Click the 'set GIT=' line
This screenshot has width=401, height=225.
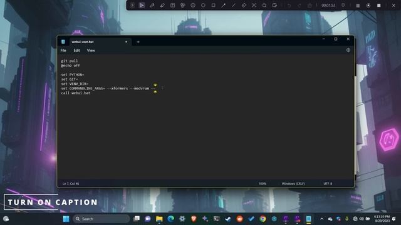pyautogui.click(x=70, y=79)
